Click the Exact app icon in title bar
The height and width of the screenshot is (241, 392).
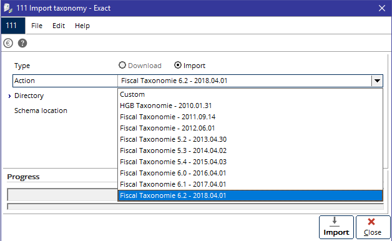(8, 8)
